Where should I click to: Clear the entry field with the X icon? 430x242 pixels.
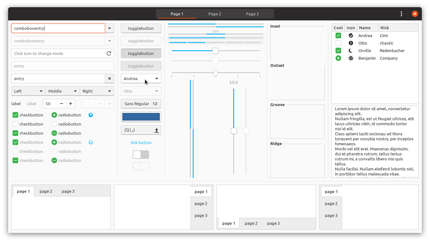point(110,78)
